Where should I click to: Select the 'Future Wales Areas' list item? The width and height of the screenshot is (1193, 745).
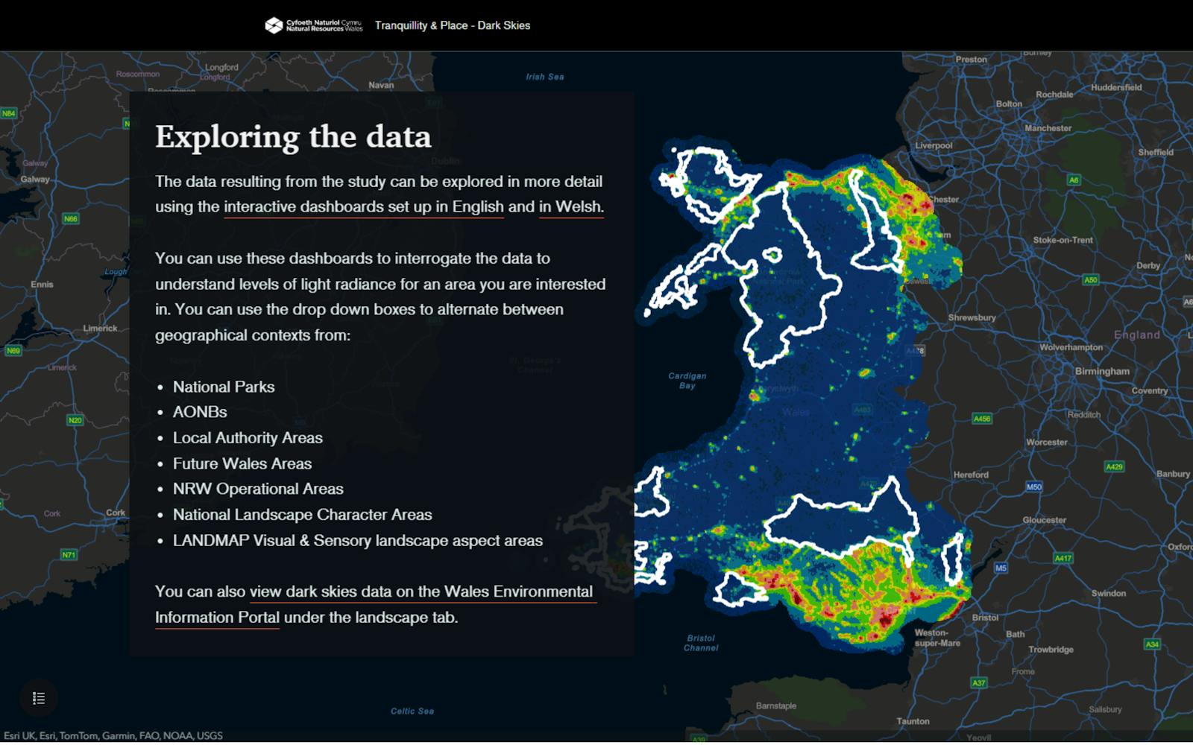coord(242,463)
